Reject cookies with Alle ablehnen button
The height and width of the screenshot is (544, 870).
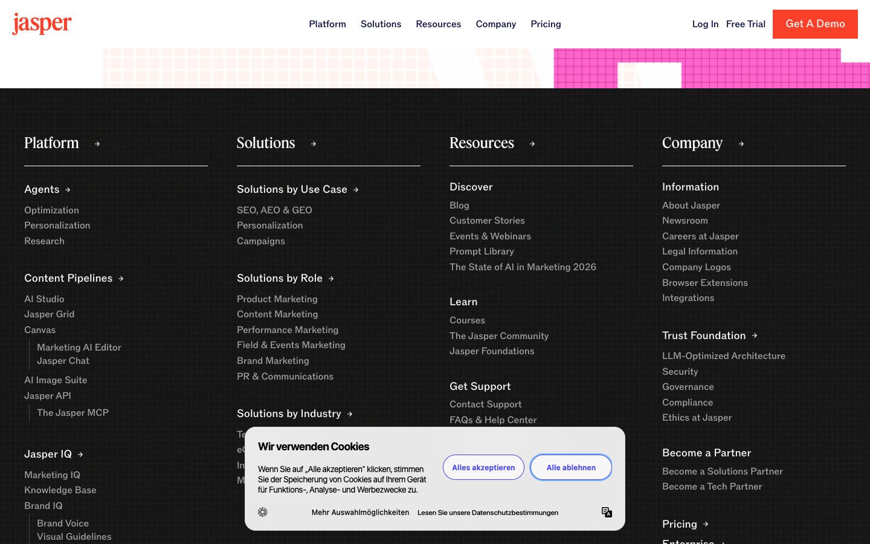571,467
